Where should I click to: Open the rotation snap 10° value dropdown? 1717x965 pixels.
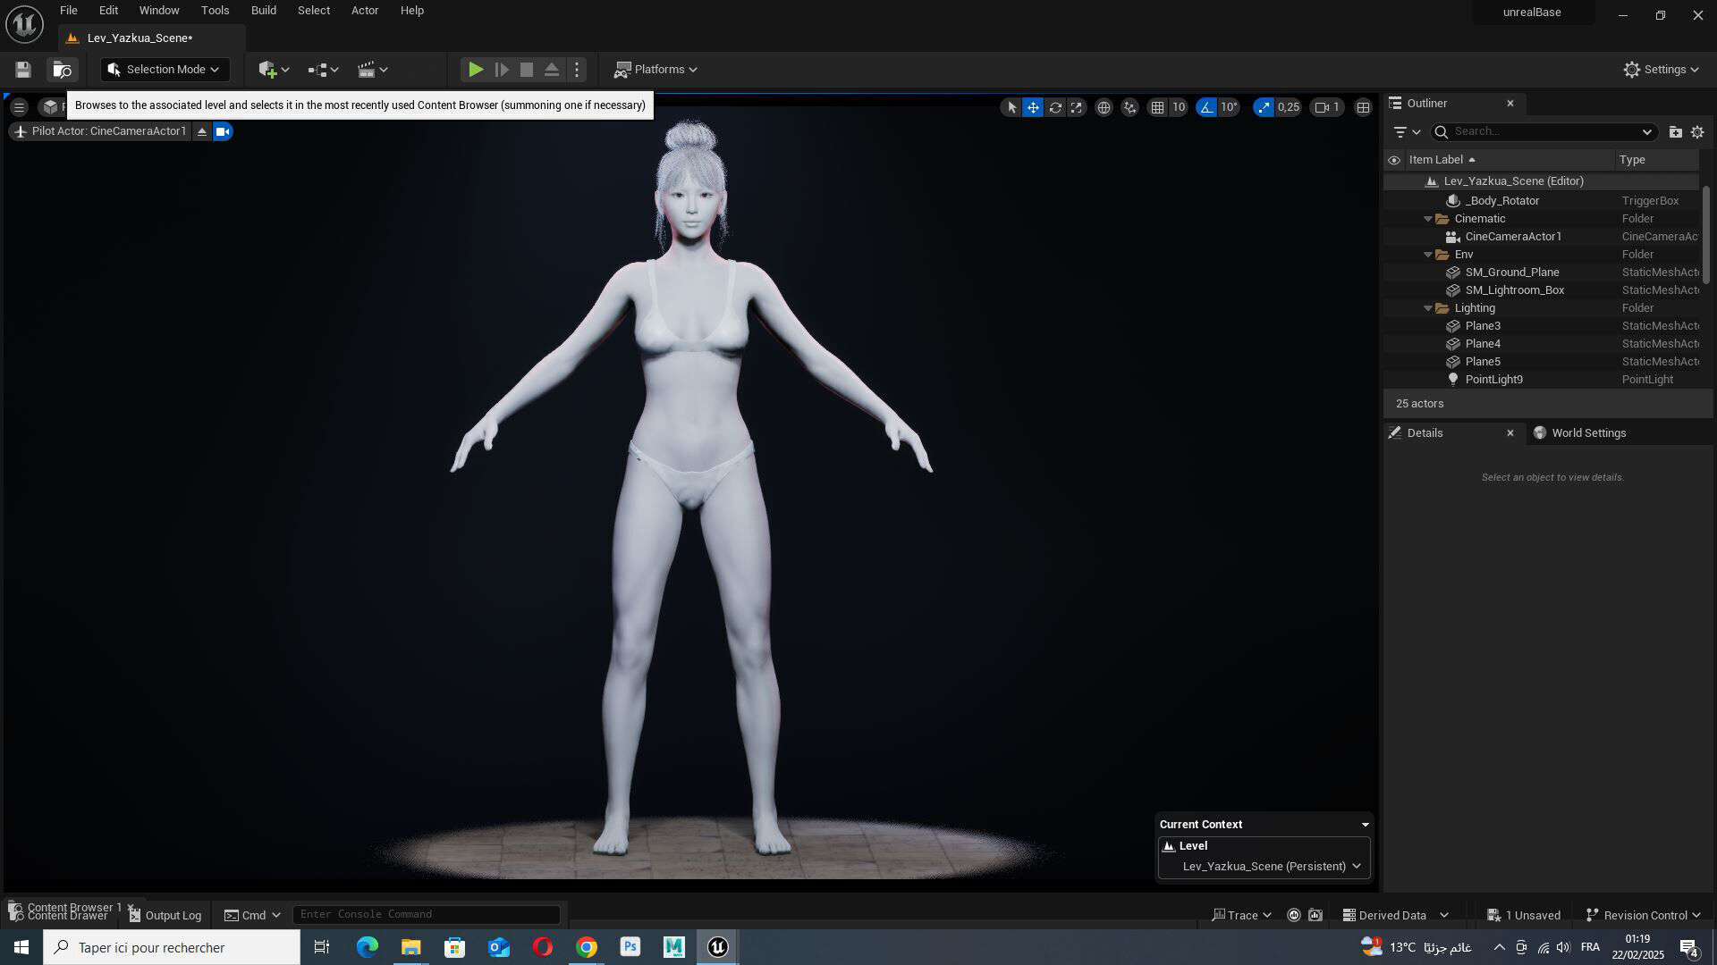(1230, 107)
